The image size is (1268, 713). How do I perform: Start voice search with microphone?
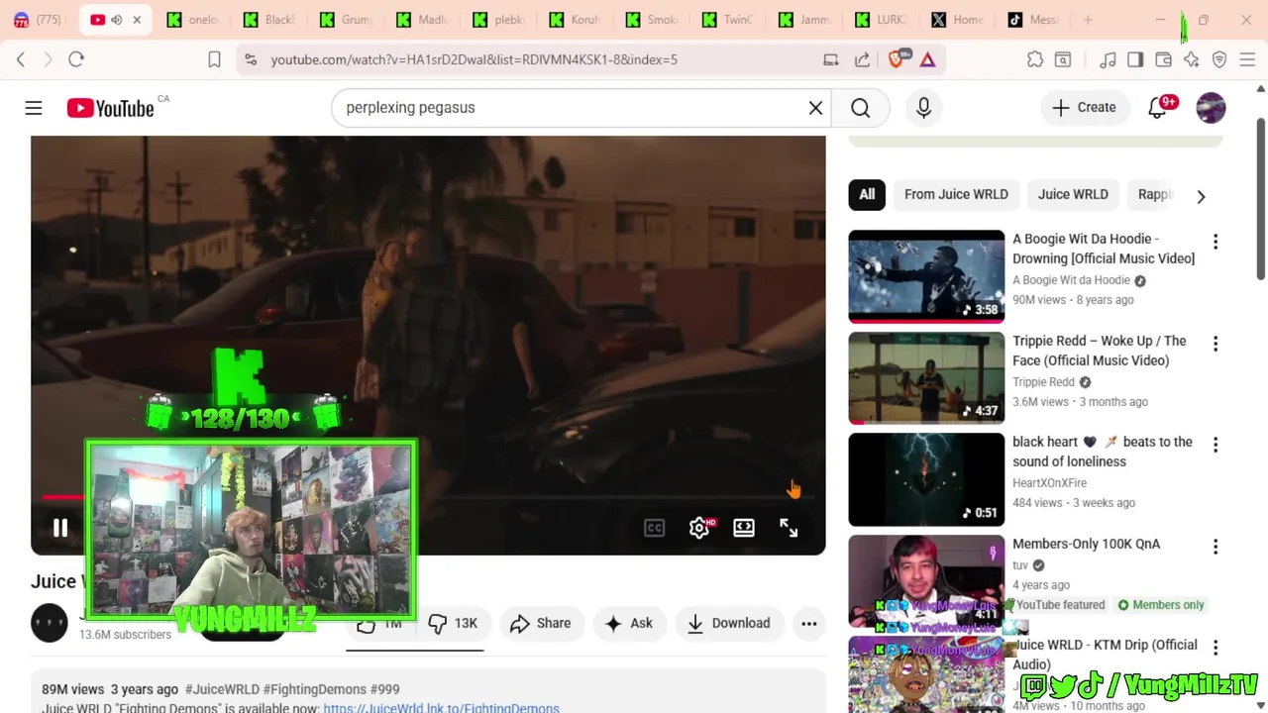coord(923,107)
